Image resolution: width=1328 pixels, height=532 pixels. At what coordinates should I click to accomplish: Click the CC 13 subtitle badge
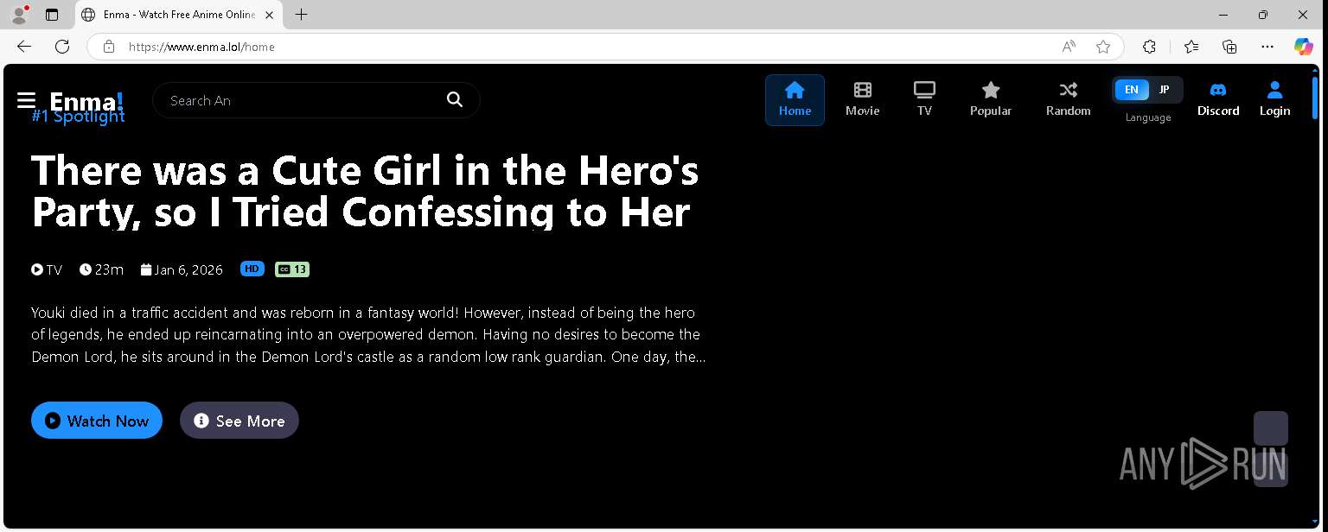tap(292, 269)
